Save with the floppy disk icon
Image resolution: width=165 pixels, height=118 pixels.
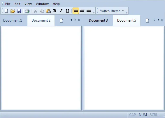(x=19, y=11)
